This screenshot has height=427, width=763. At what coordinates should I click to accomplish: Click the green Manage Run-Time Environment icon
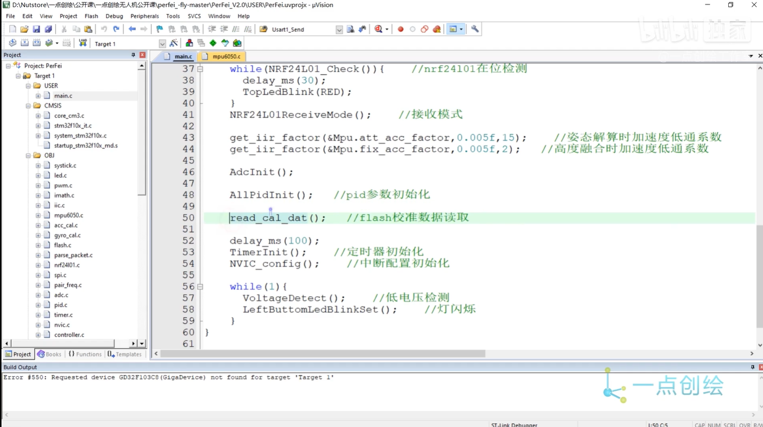[x=213, y=43]
